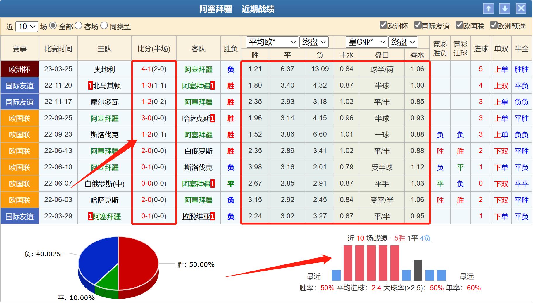Uncheck the 欧洲杯 filter checkbox
This screenshot has width=533, height=303.
(382, 26)
